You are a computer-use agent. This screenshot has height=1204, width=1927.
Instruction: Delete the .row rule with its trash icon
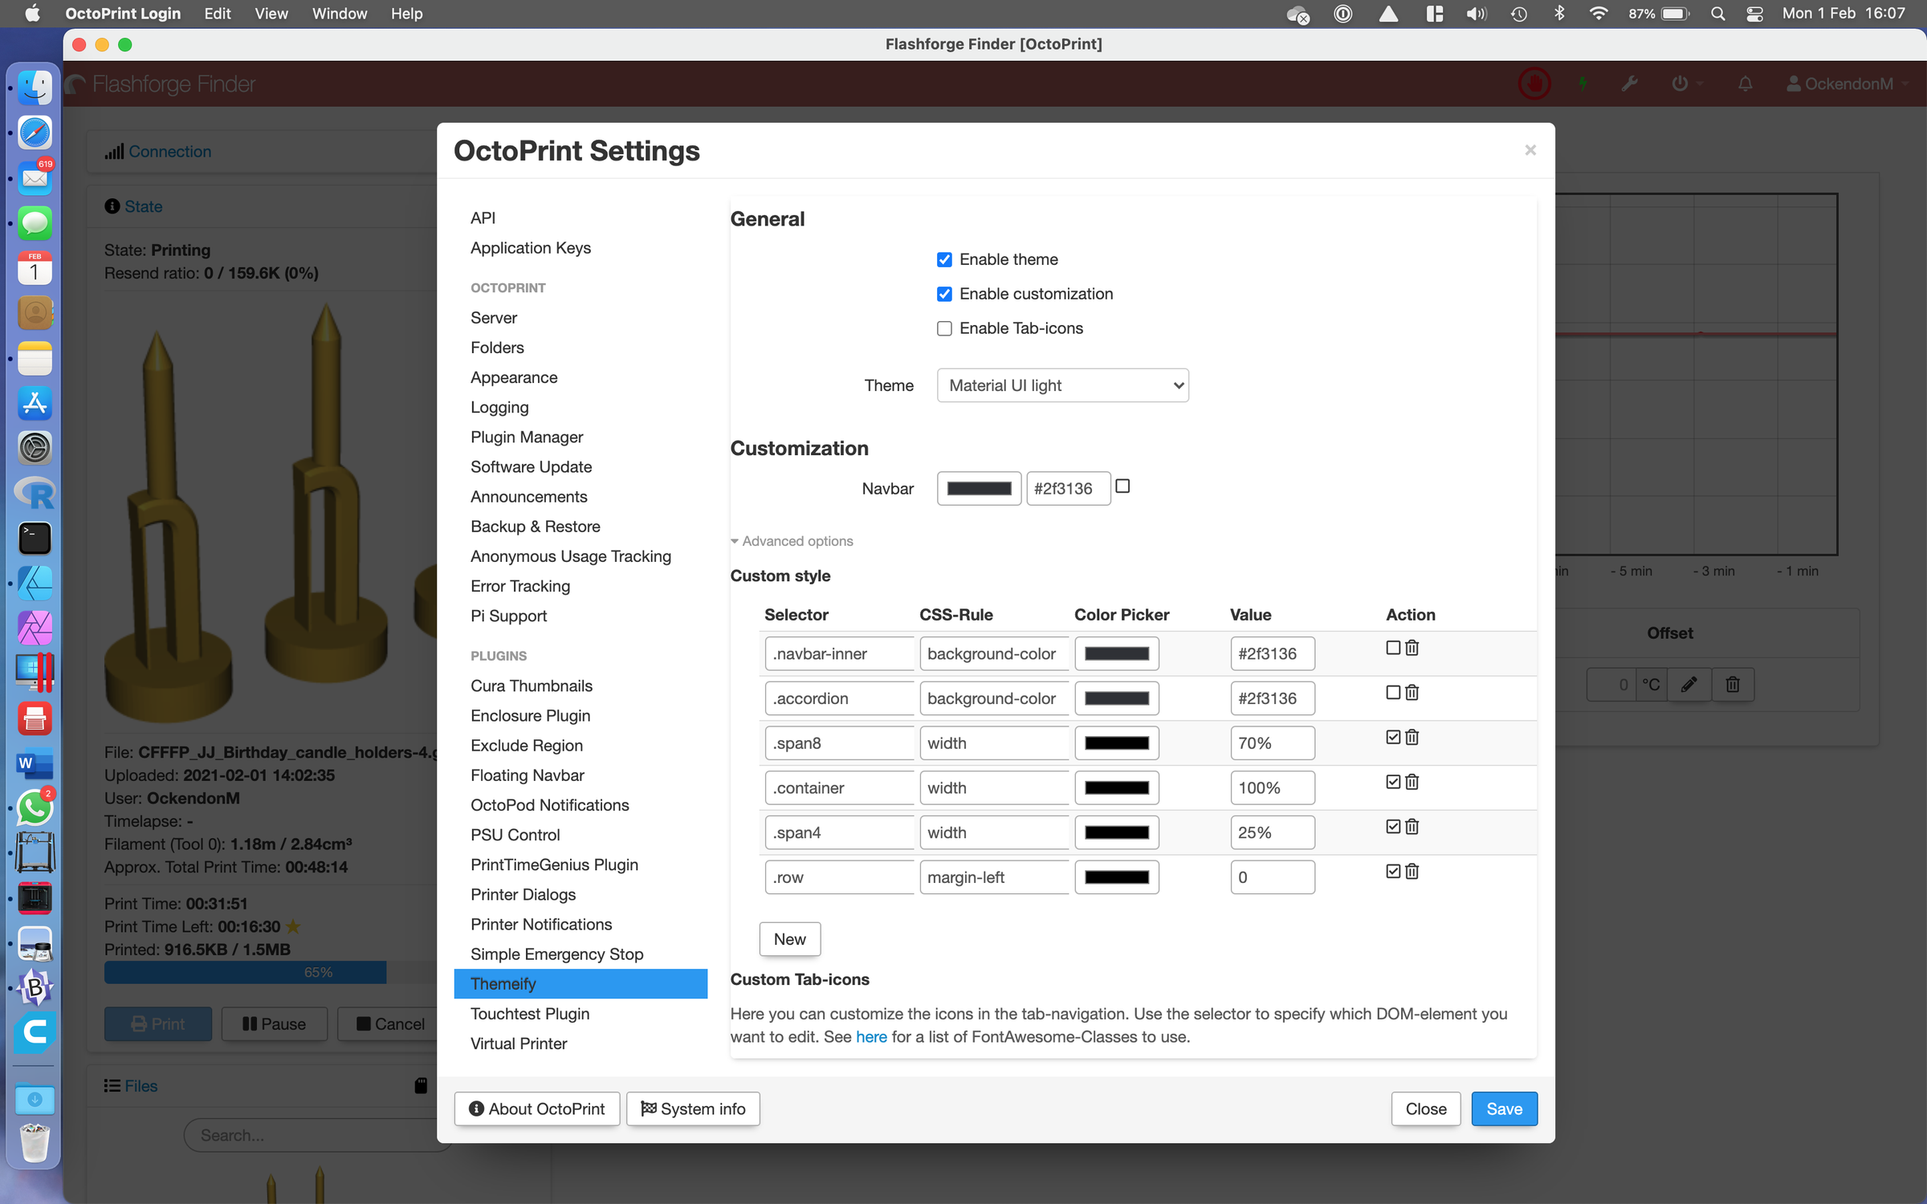[1412, 871]
